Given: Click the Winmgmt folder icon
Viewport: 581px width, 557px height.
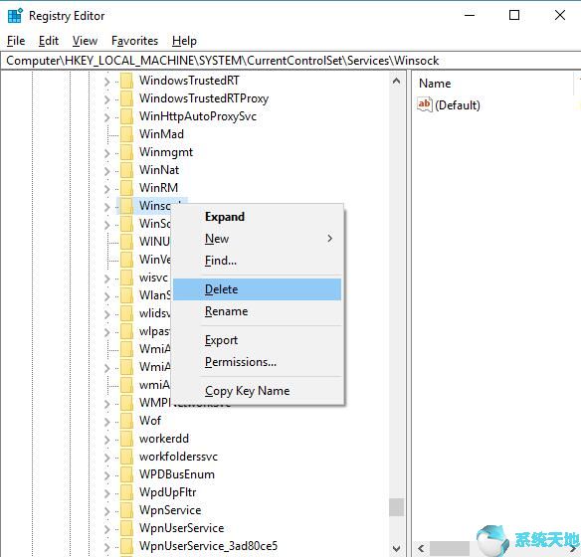Looking at the screenshot, I should click(x=126, y=152).
